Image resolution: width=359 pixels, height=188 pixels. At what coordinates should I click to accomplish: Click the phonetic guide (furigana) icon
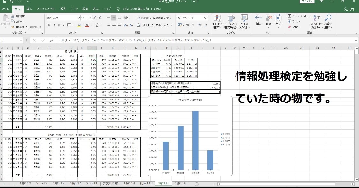point(97,25)
